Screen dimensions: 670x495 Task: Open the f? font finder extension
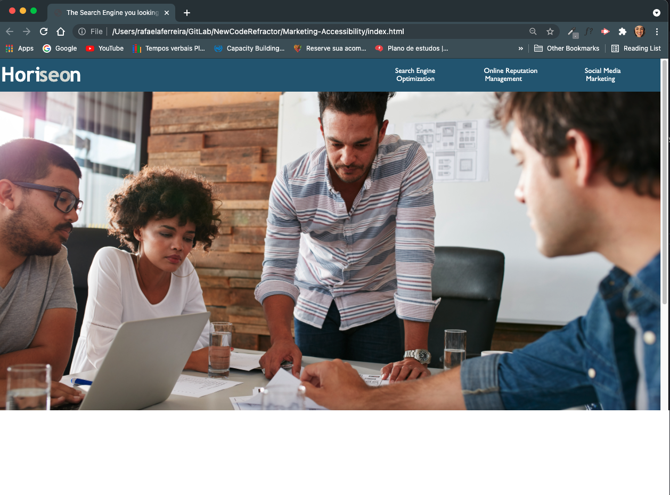point(589,31)
